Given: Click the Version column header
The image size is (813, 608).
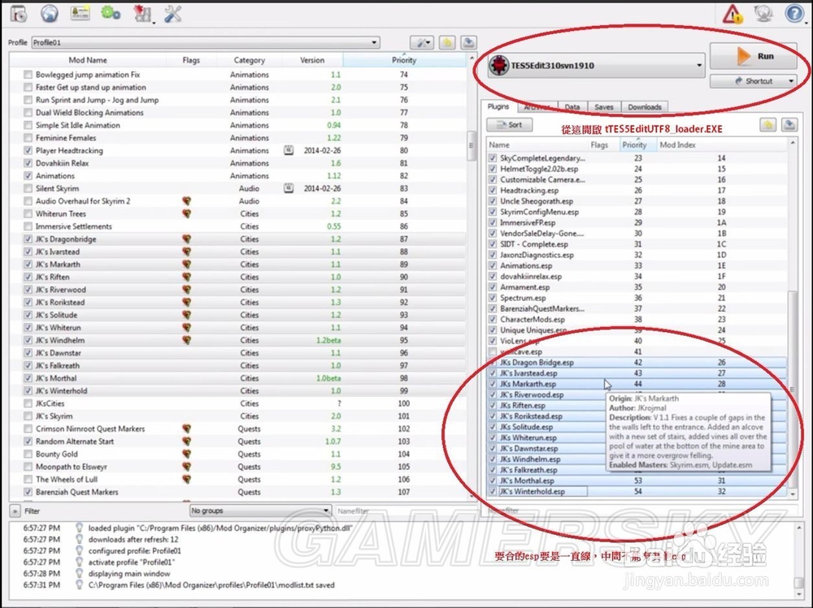Looking at the screenshot, I should pyautogui.click(x=312, y=60).
